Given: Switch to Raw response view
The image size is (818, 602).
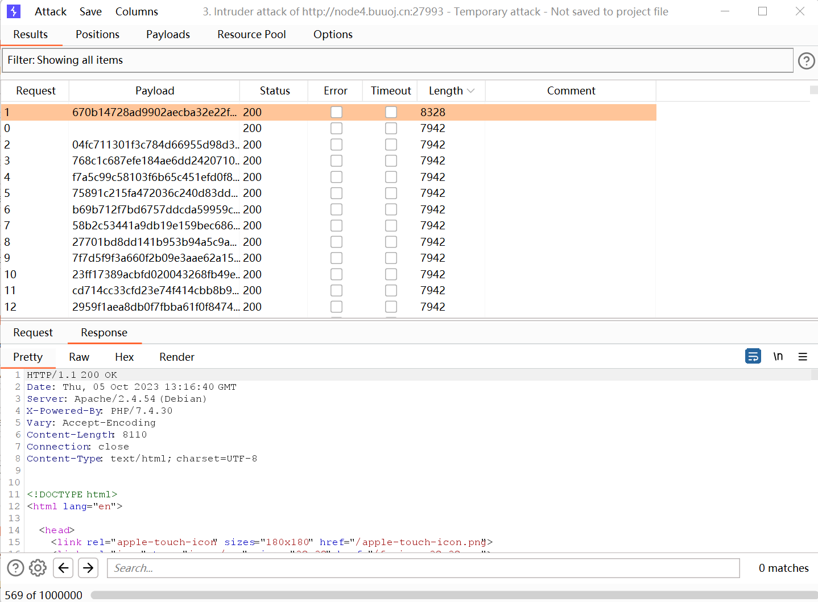Looking at the screenshot, I should tap(79, 357).
